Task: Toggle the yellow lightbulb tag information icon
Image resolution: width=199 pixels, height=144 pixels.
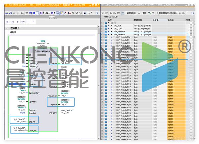Action: pyautogui.click(x=61, y=13)
